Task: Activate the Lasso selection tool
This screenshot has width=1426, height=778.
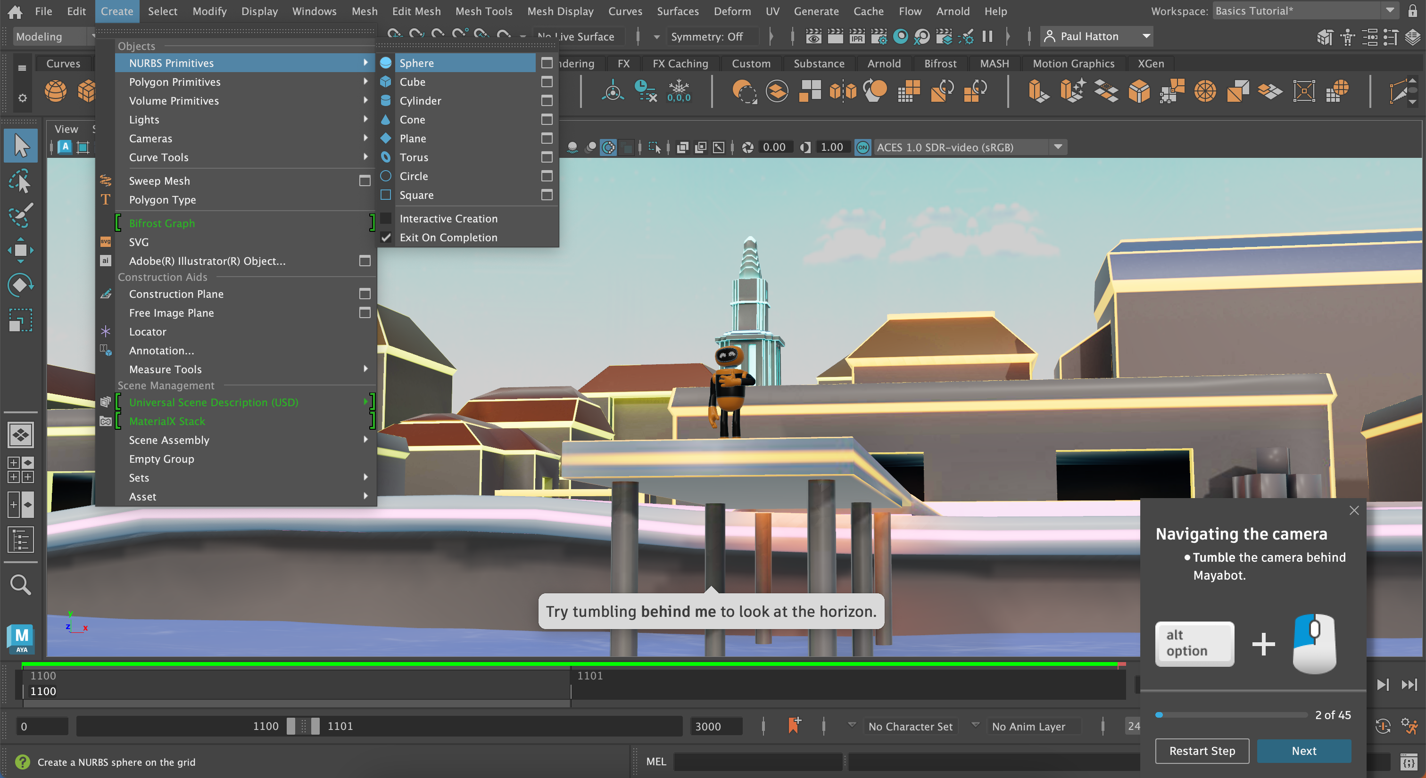Action: point(20,181)
